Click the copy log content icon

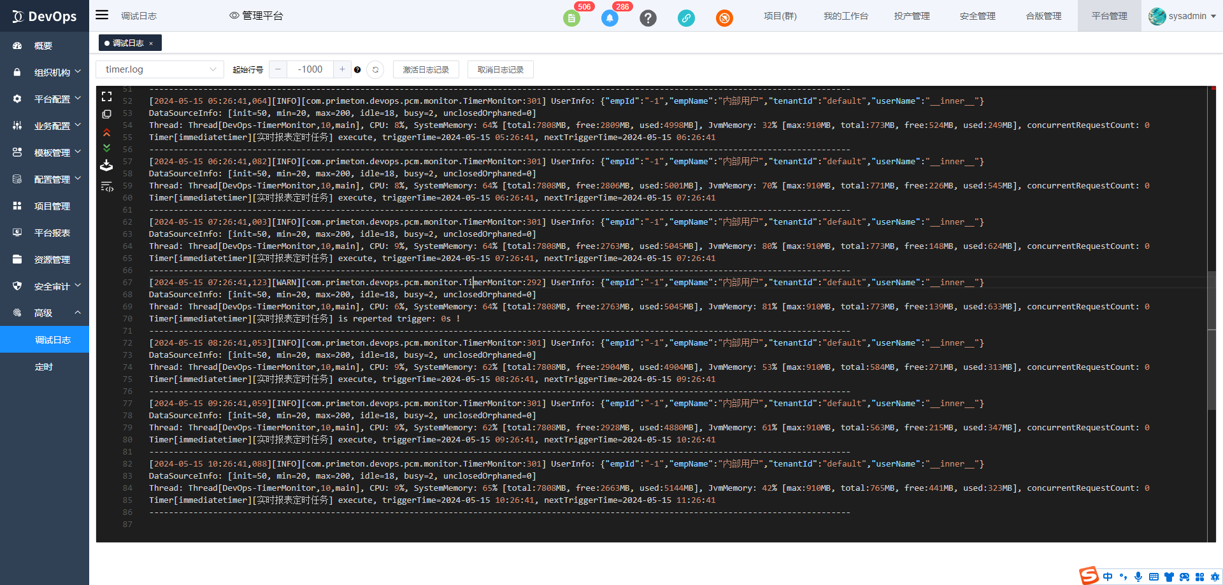(106, 115)
